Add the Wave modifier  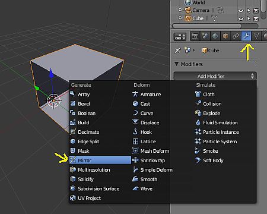tap(162, 188)
